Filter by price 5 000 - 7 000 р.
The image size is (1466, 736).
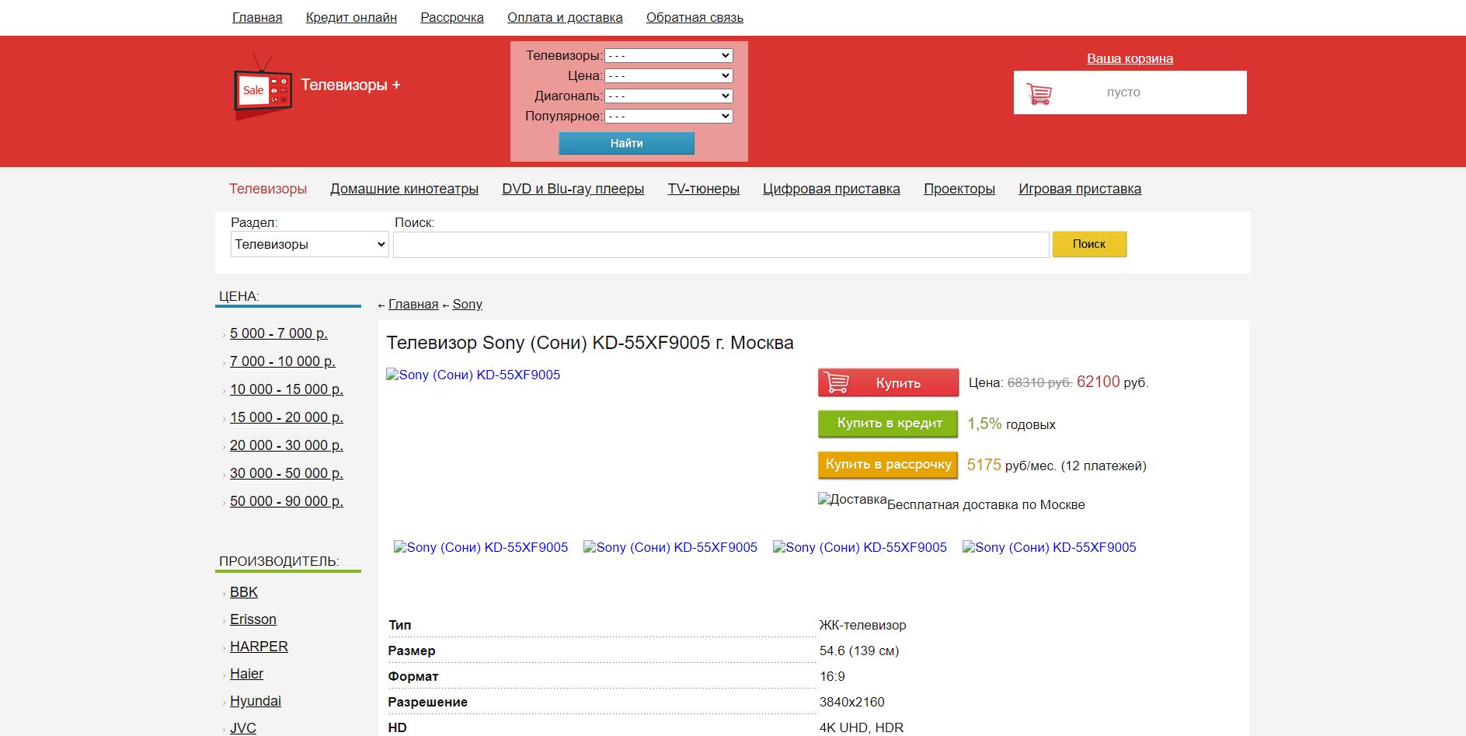coord(279,333)
